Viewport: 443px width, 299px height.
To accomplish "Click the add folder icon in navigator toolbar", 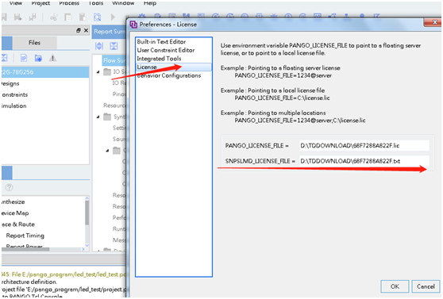I will pyautogui.click(x=38, y=58).
